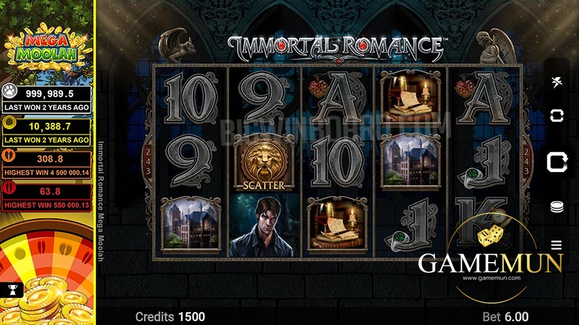This screenshot has width=579, height=325.
Task: Open autoplay looping arrows button
Action: pos(556,116)
